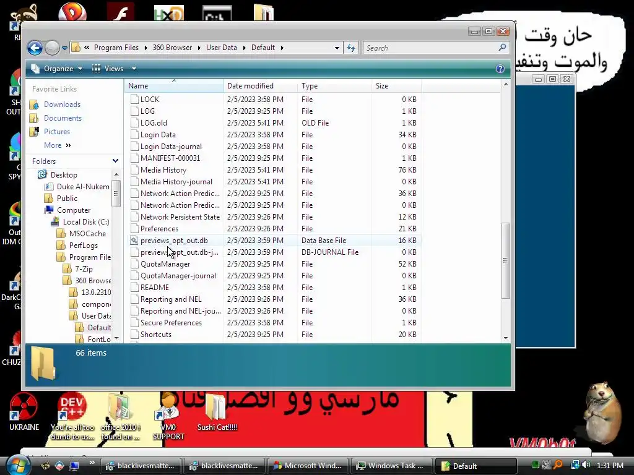The height and width of the screenshot is (475, 634).
Task: Expand arrow after Default breadcrumb
Action: click(x=282, y=48)
